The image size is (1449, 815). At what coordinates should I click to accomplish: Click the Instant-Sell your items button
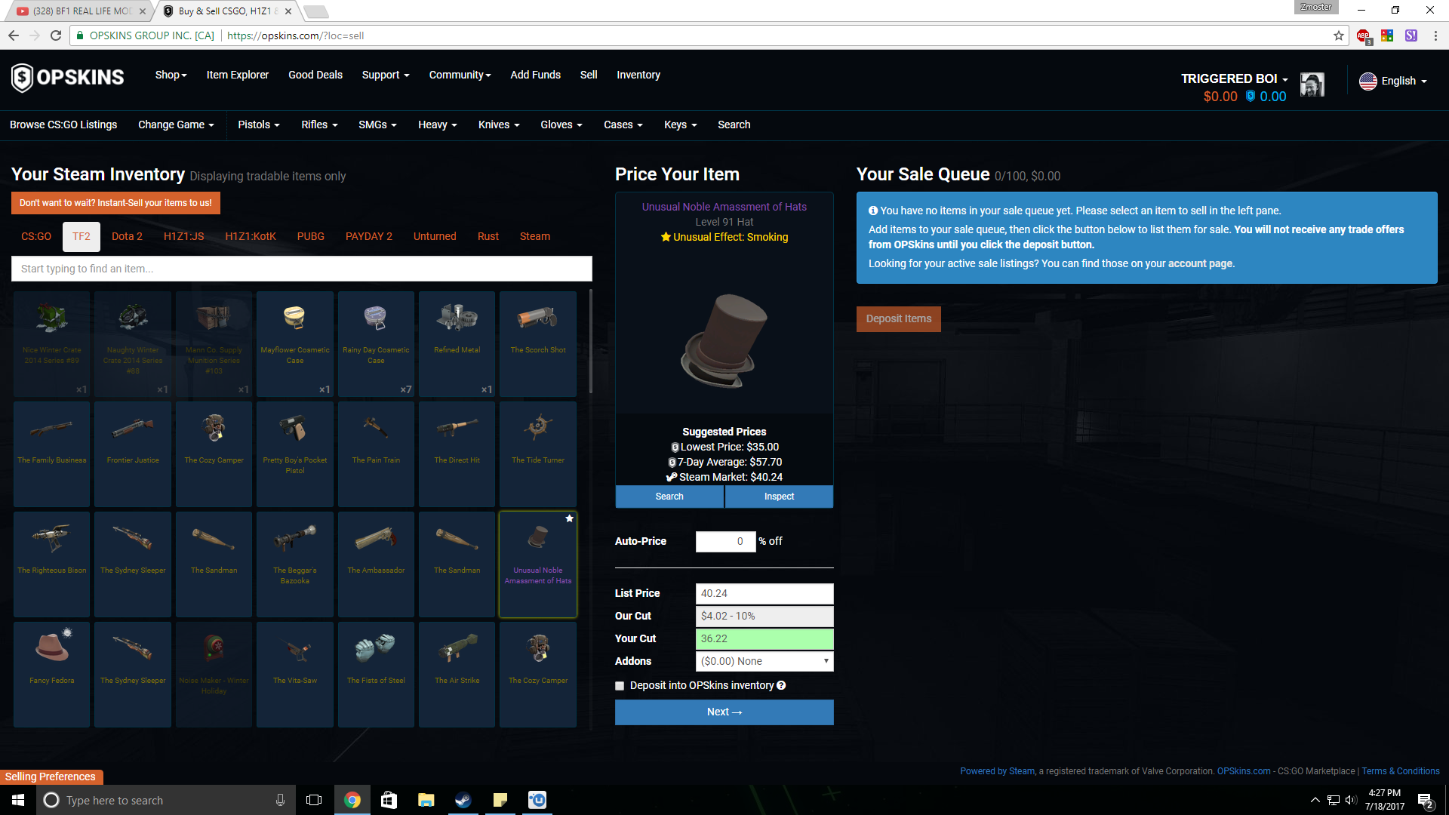pyautogui.click(x=115, y=203)
